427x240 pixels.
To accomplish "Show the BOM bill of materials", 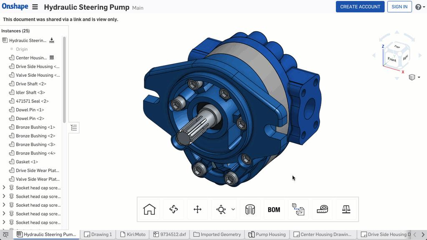I will pyautogui.click(x=274, y=209).
